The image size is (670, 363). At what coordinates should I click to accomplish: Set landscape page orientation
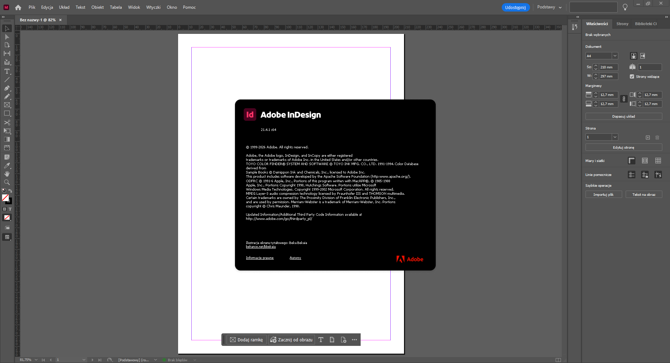tap(642, 56)
